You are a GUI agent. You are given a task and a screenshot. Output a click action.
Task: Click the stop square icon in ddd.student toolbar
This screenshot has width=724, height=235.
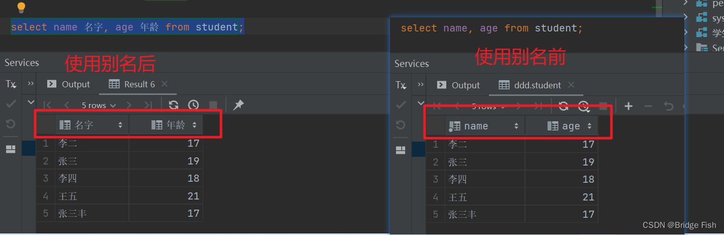click(603, 106)
